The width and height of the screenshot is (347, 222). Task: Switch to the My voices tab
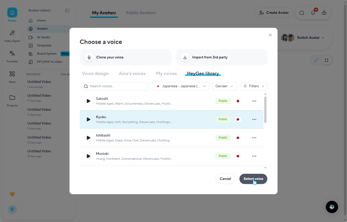tap(166, 73)
